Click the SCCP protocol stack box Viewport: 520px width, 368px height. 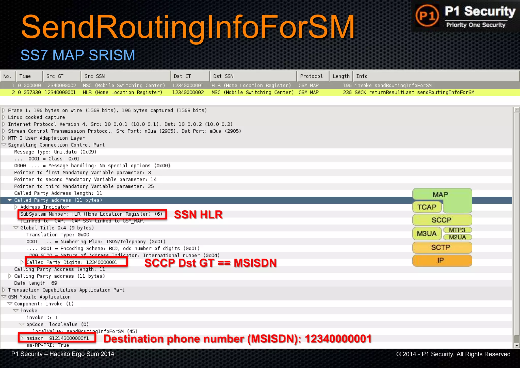442,220
